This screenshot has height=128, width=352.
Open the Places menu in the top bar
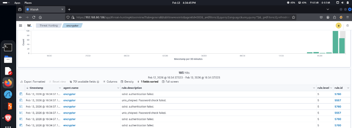coord(28,3)
